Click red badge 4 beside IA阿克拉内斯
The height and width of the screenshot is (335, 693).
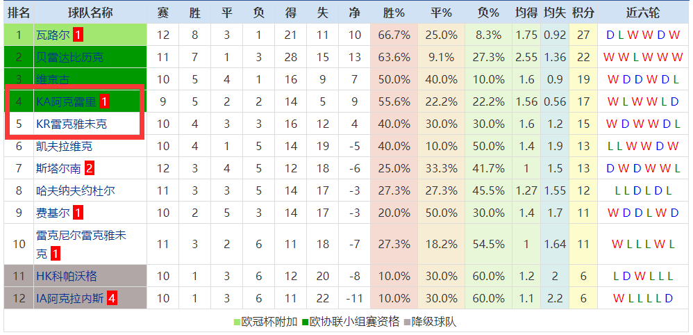112,299
